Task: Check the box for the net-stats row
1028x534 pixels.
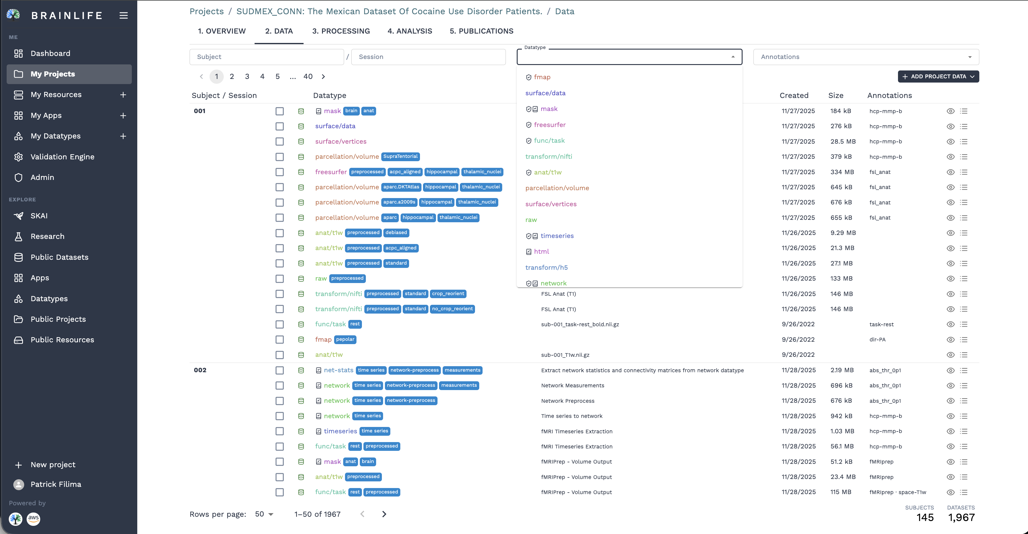Action: pyautogui.click(x=280, y=370)
